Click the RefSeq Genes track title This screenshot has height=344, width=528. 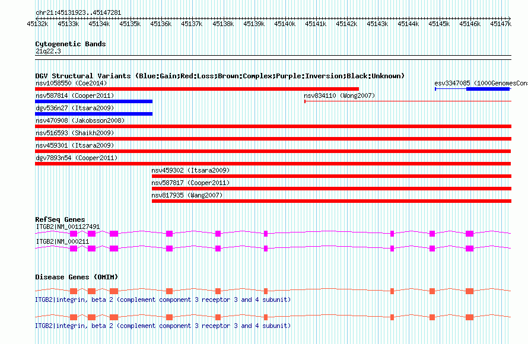click(60, 219)
